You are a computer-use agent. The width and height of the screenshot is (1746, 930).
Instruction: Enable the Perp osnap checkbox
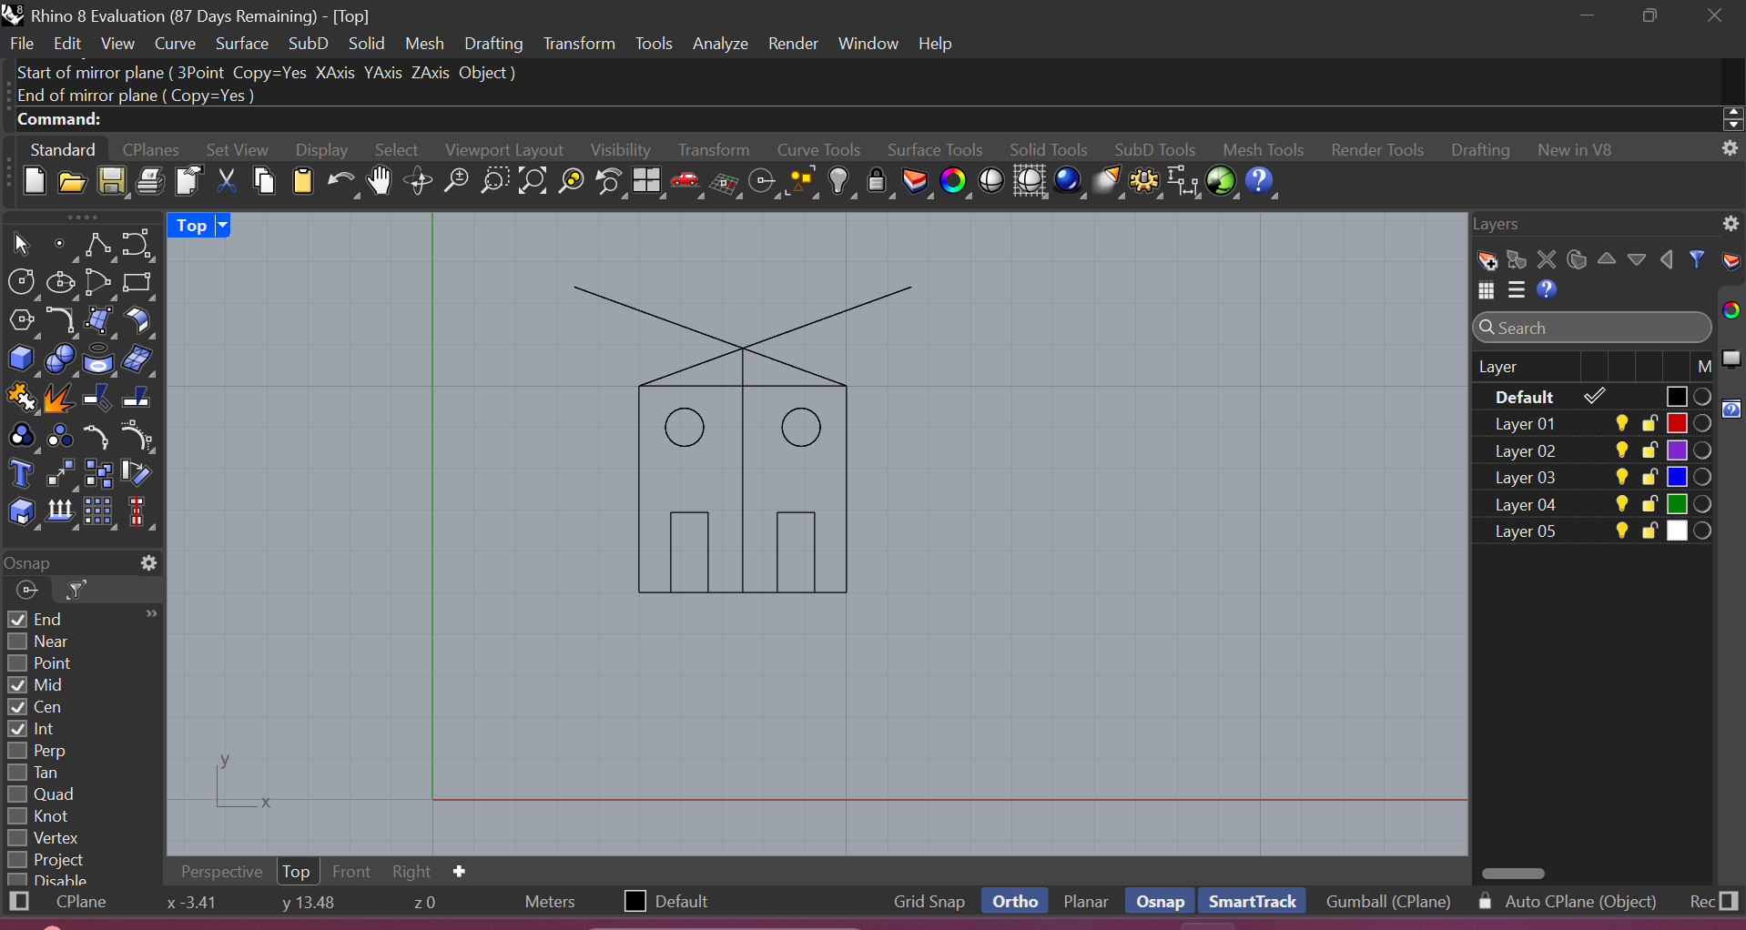coord(17,751)
